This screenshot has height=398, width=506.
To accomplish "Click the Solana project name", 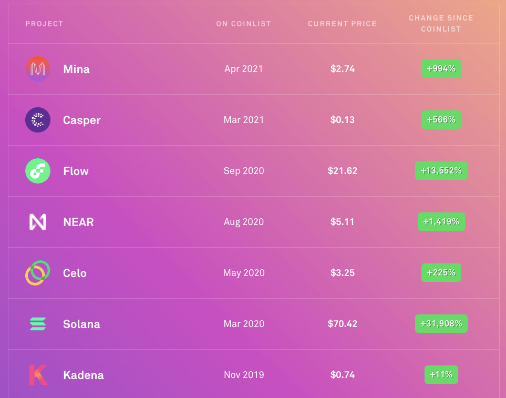I will point(81,324).
